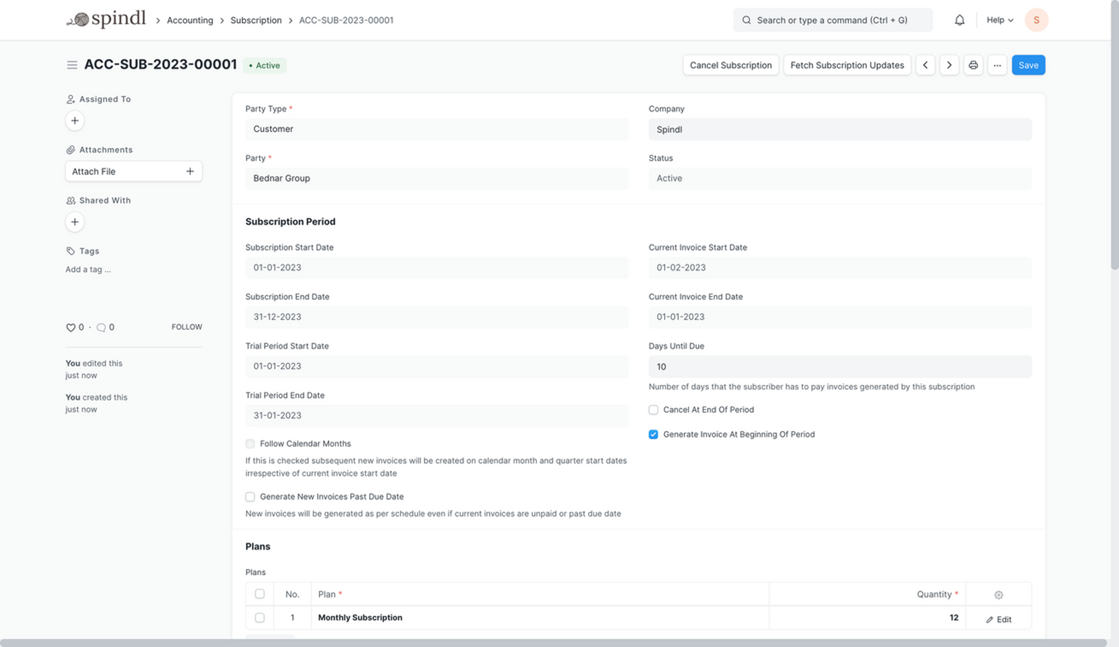
Task: Open the user avatar menu
Action: pos(1036,20)
